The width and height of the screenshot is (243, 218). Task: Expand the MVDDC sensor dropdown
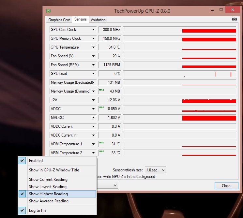click(x=94, y=118)
